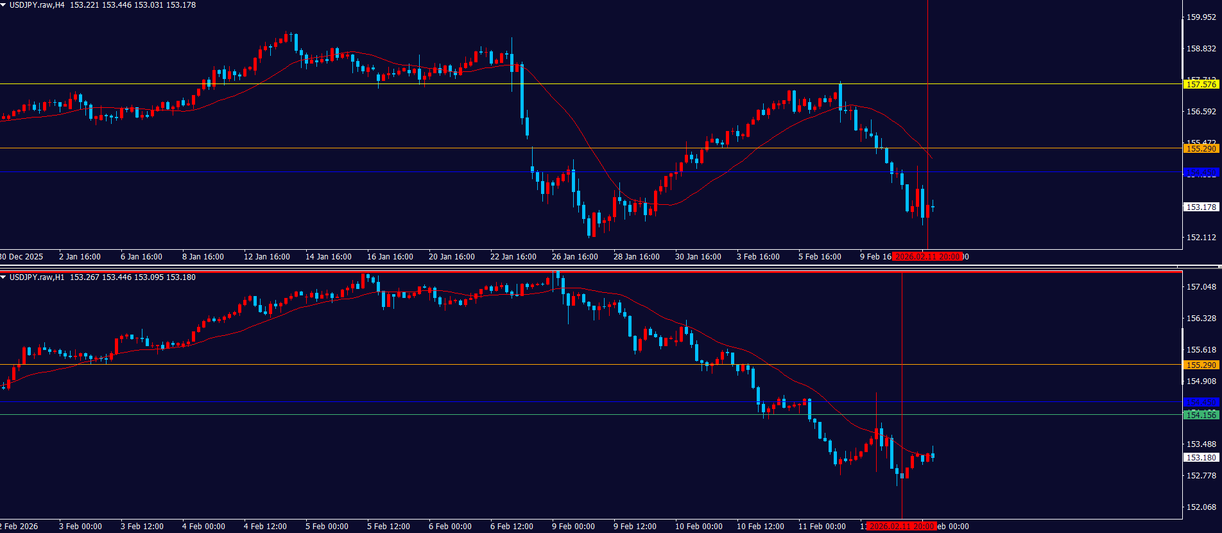
Task: Open the USDJPY.raw,H1 chart dropdown arrow
Action: pyautogui.click(x=4, y=277)
